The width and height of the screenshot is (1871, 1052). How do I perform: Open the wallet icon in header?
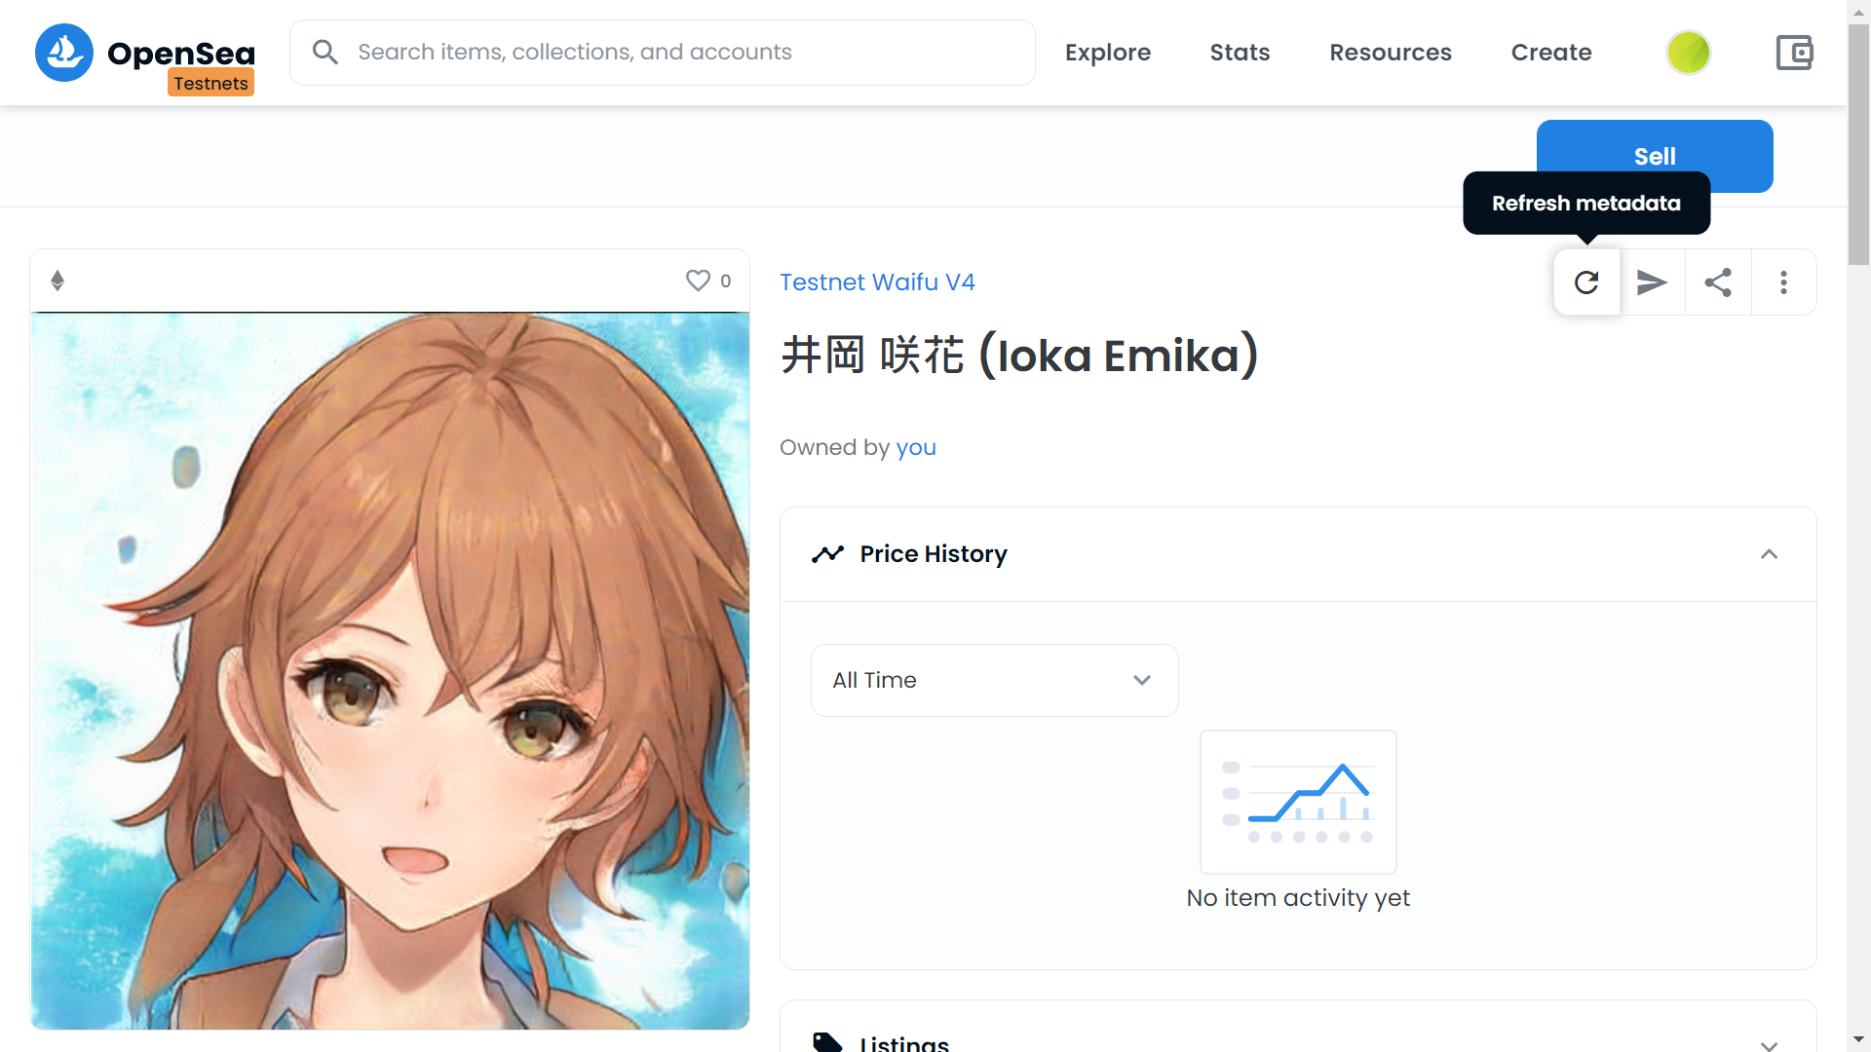(1794, 53)
